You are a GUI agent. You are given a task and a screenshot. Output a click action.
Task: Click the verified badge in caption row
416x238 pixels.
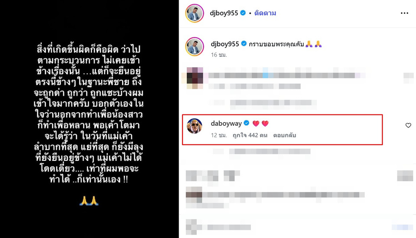[x=244, y=44]
